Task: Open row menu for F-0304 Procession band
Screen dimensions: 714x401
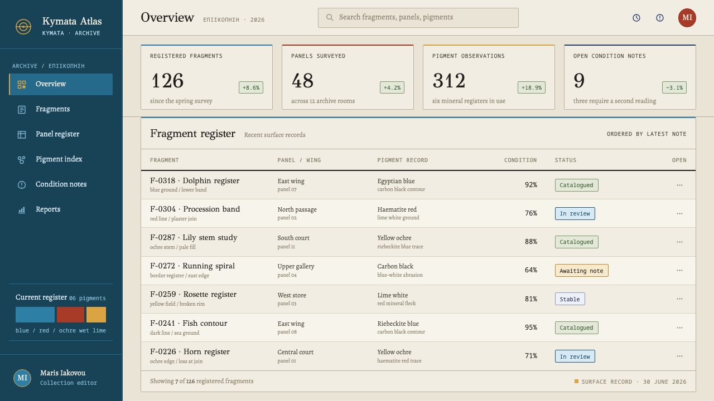Action: (679, 213)
